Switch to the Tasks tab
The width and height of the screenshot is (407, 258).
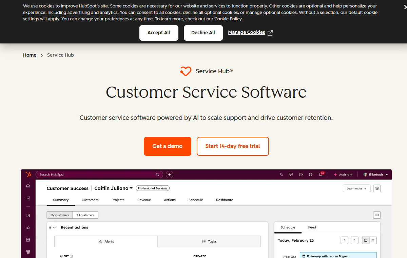(x=209, y=241)
